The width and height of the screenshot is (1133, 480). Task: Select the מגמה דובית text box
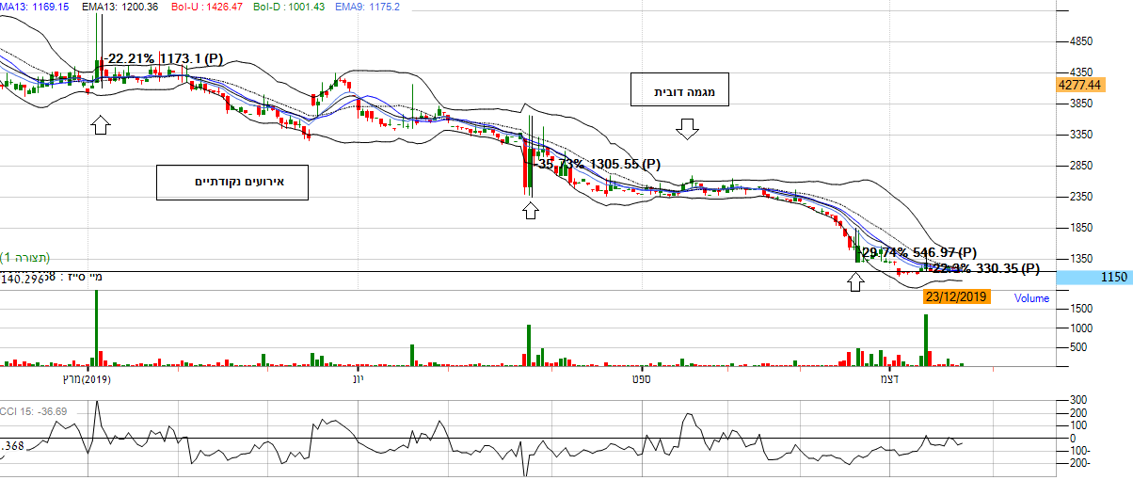tap(680, 92)
